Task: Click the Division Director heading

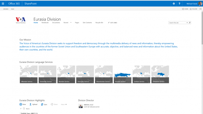Action: pos(86,100)
